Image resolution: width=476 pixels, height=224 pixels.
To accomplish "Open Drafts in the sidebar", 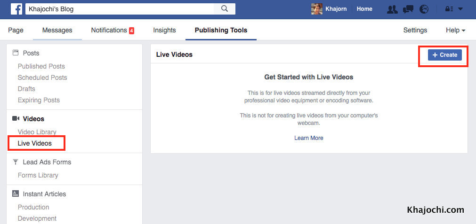I will [x=26, y=89].
